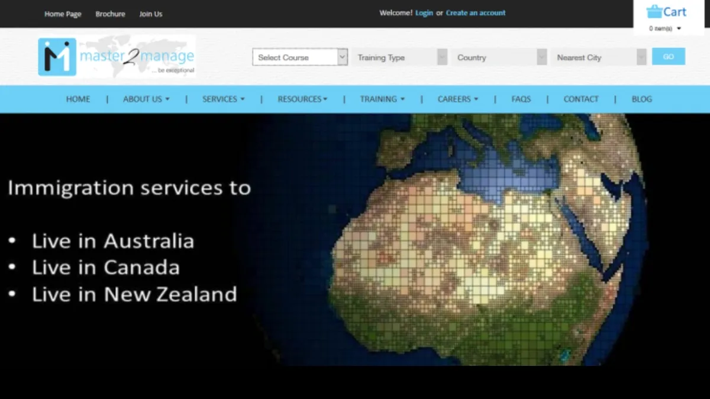Click the 'Live in New Zealand' text
This screenshot has width=710, height=399.
(x=134, y=294)
